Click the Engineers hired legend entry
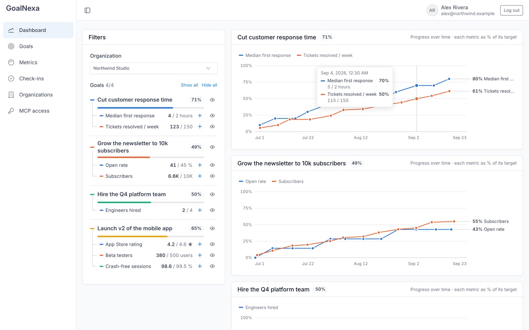 tap(258, 308)
